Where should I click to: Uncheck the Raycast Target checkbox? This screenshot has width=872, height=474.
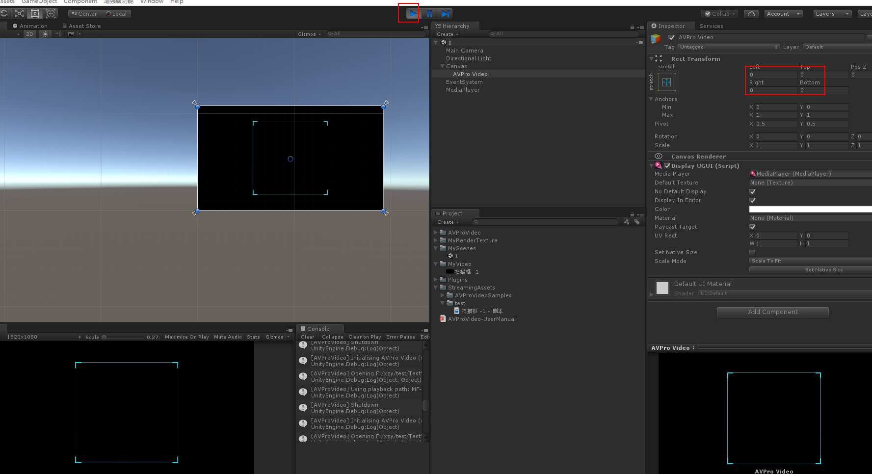click(x=752, y=227)
